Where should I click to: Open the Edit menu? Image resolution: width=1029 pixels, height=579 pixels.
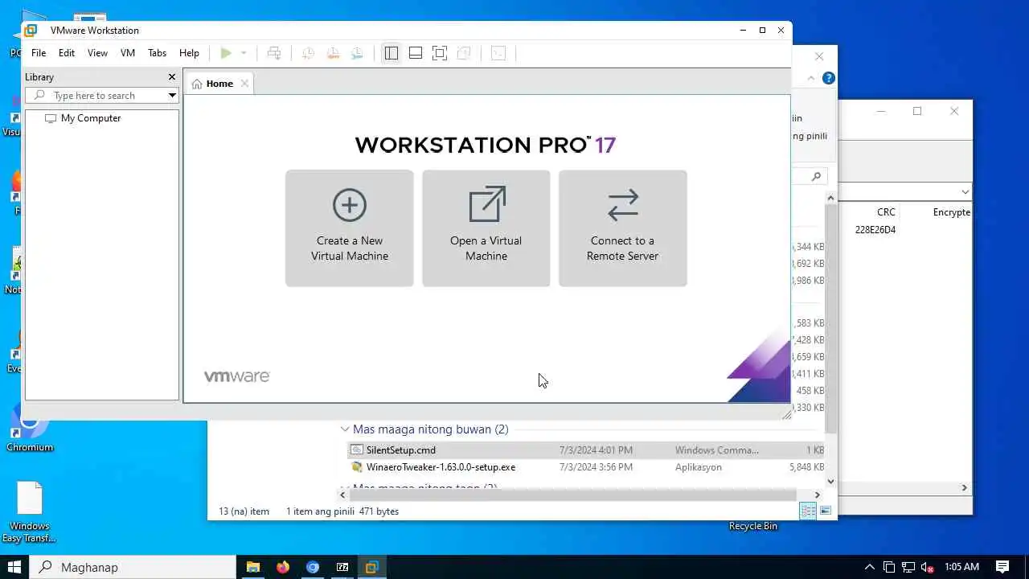[x=67, y=53]
